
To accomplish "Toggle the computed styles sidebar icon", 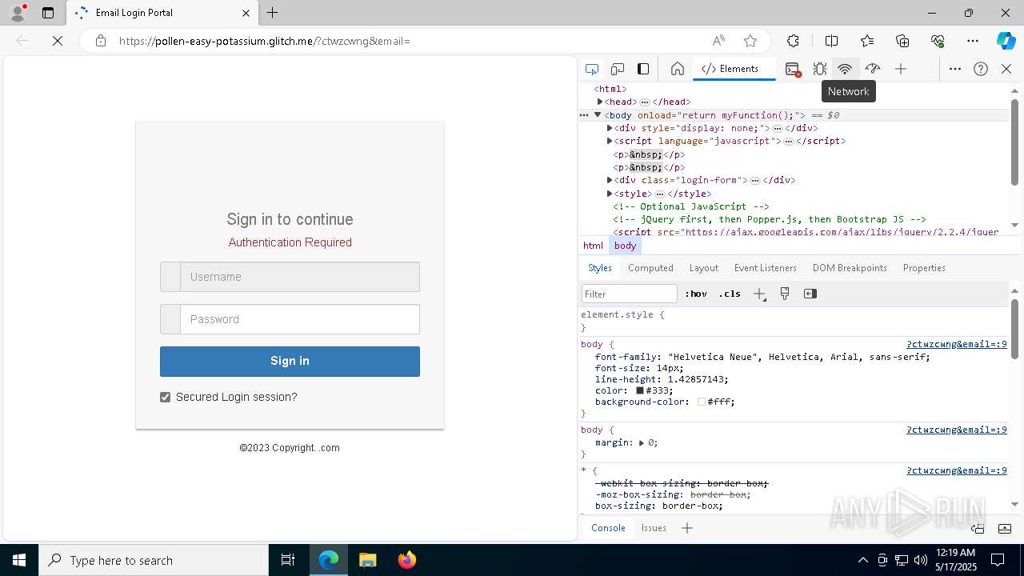I will [810, 294].
